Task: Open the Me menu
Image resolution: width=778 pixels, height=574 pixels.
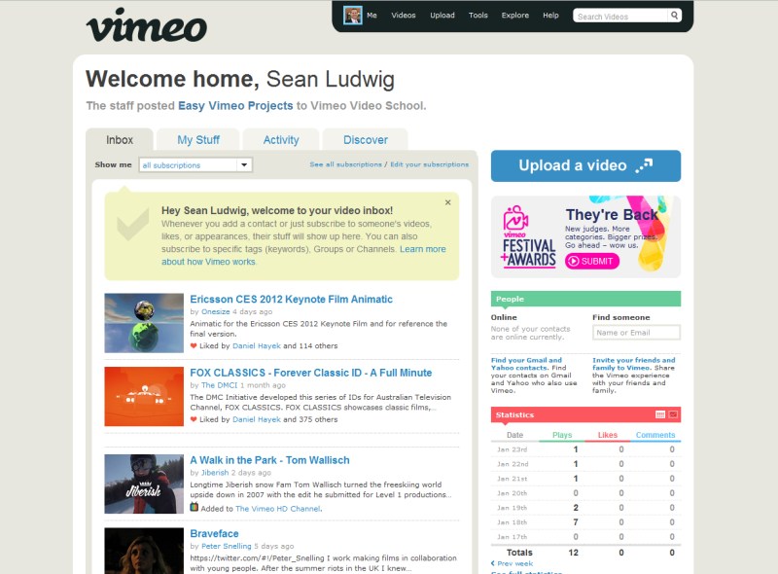Action: click(x=372, y=16)
